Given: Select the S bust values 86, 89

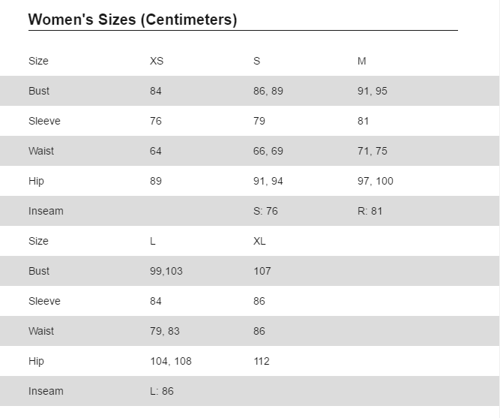Looking at the screenshot, I should [x=268, y=91].
